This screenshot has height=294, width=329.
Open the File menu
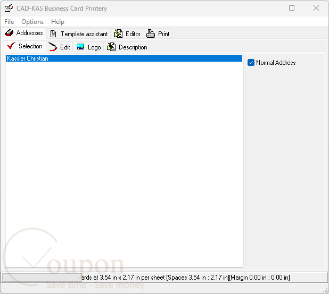(9, 22)
